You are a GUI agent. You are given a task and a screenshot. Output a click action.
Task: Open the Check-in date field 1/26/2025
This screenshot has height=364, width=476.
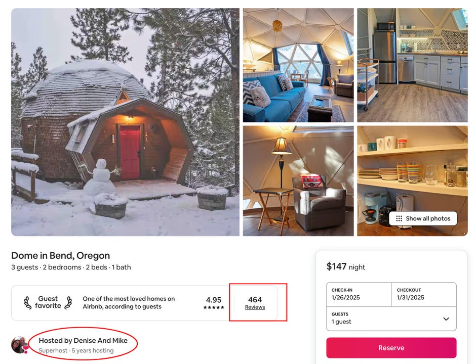[359, 294]
